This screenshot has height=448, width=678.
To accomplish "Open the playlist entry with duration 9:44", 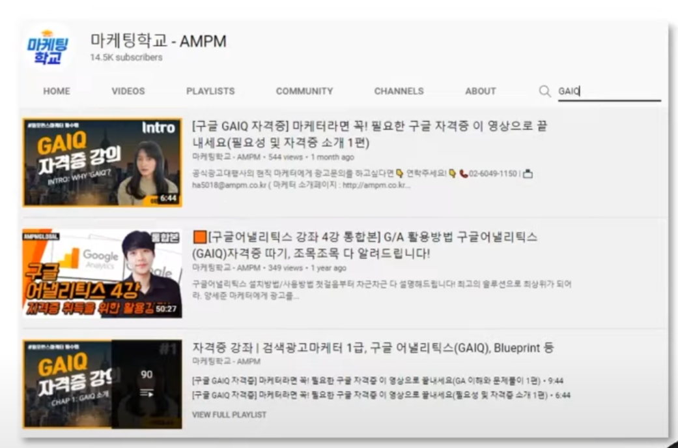I will [378, 381].
